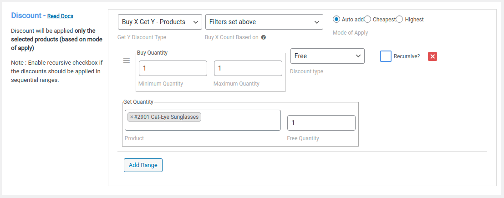Expand the Filters set above dropdown
This screenshot has width=504, height=198.
point(264,22)
